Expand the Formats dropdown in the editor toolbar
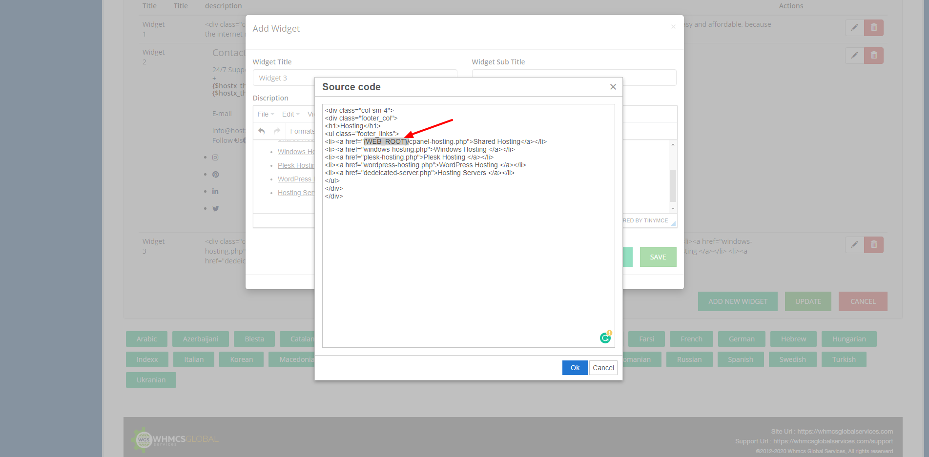 [302, 131]
